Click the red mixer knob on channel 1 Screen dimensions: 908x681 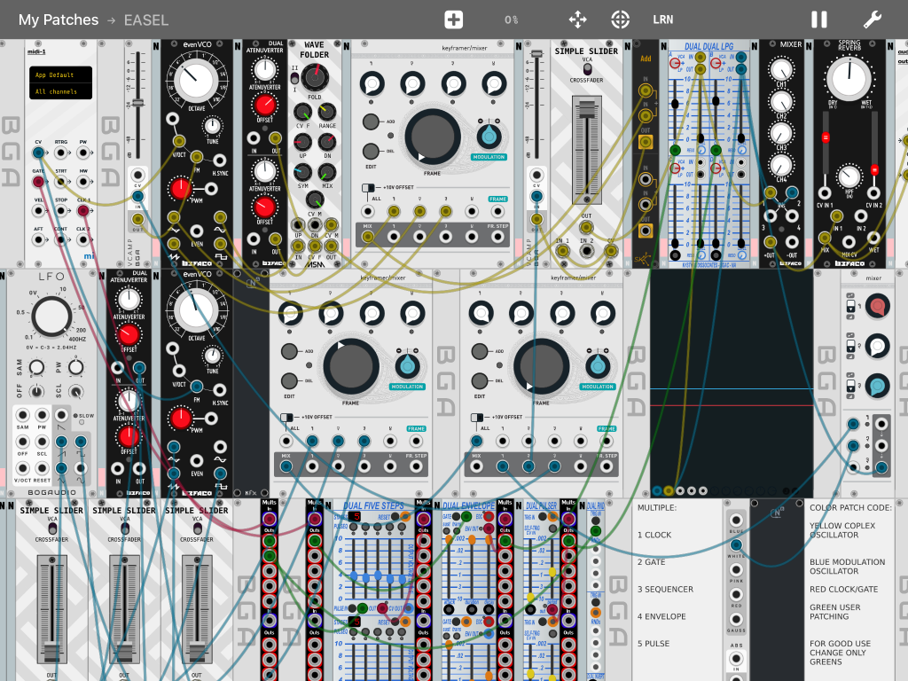877,306
